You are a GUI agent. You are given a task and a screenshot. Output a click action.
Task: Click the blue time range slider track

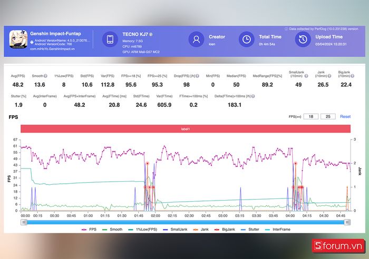coord(186,222)
